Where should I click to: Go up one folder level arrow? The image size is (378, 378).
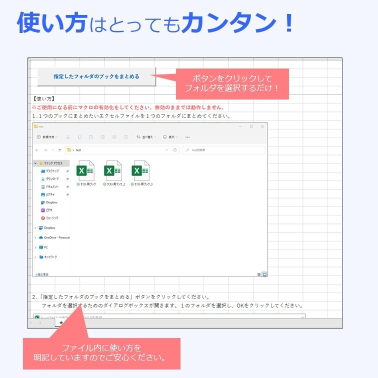pos(60,150)
